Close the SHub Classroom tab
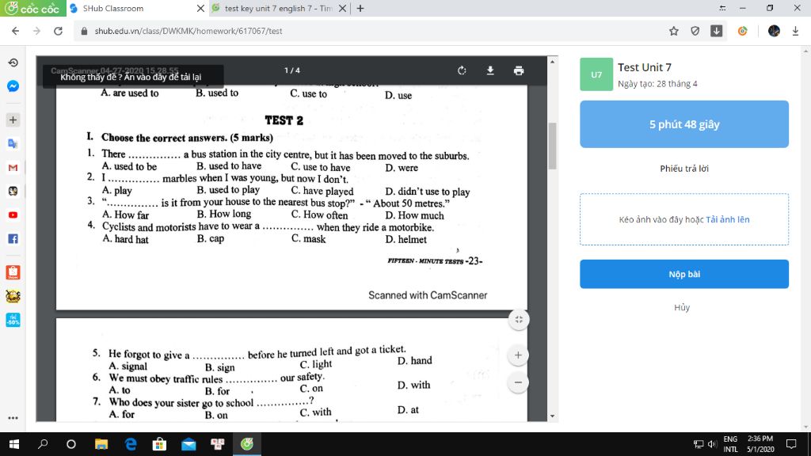Image resolution: width=811 pixels, height=456 pixels. (200, 8)
